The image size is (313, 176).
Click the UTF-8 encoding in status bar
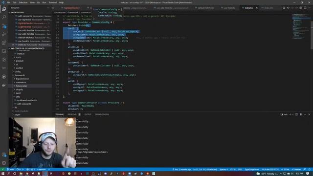[233, 170]
